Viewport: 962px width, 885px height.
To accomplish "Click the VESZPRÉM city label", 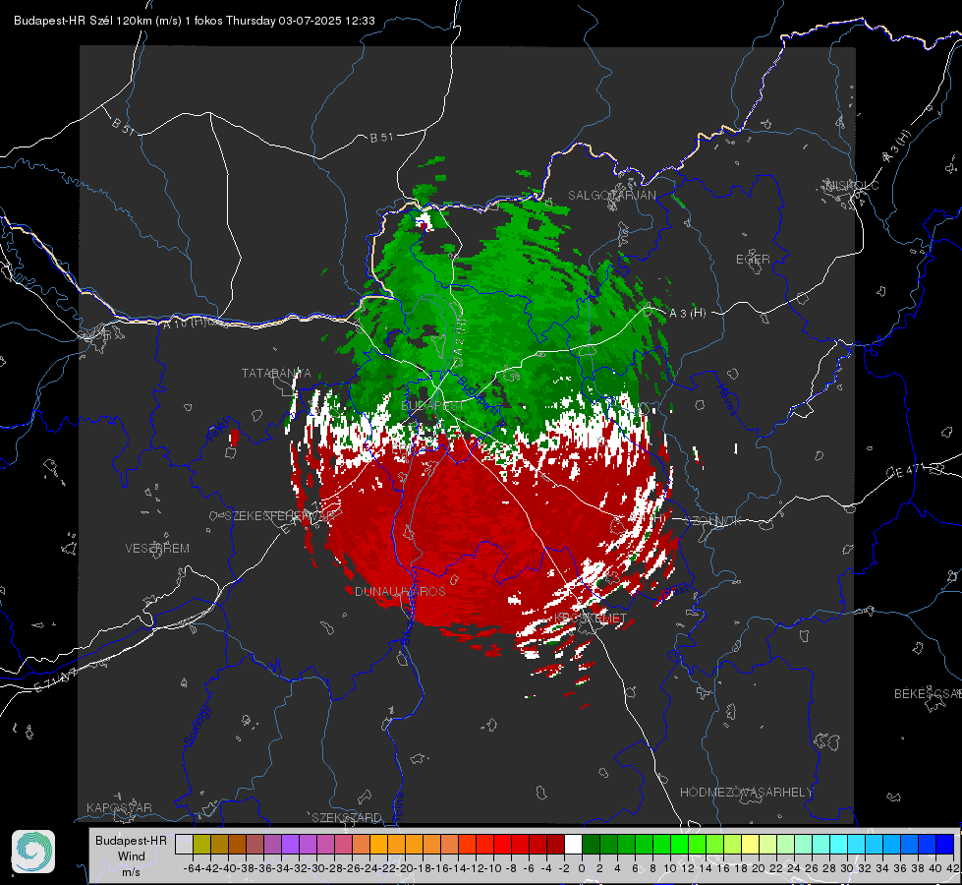I will coord(157,548).
